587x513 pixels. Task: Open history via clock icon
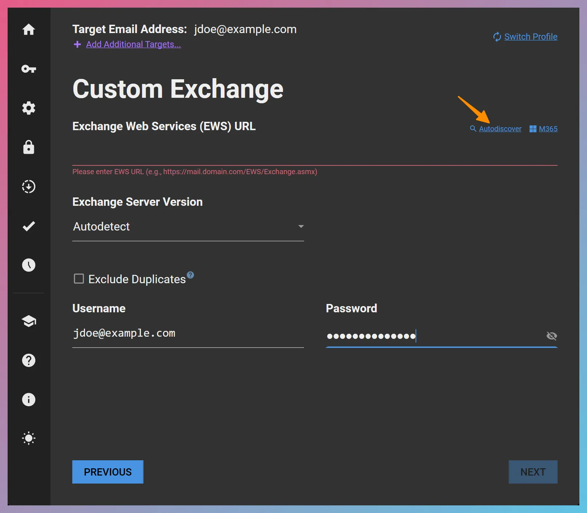point(29,265)
